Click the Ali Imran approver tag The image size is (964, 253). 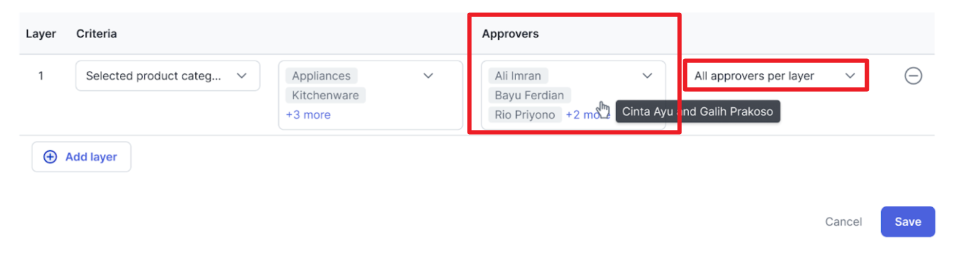coord(518,76)
